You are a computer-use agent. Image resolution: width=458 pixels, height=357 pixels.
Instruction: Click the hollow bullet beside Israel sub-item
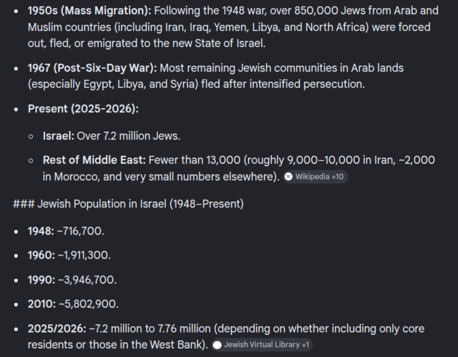(31, 136)
